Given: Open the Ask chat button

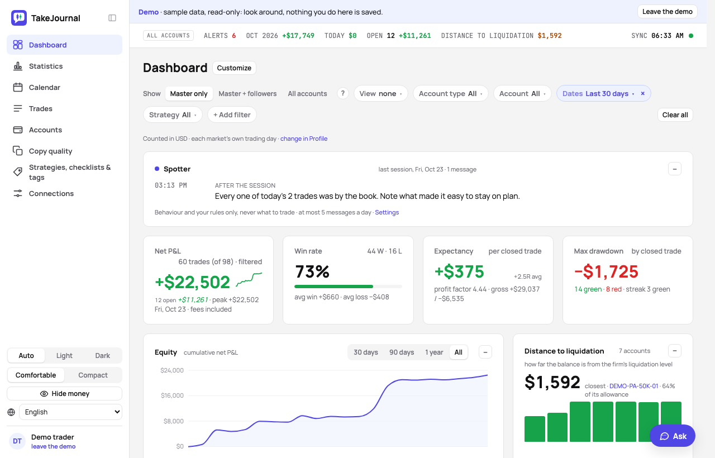Looking at the screenshot, I should (x=673, y=436).
